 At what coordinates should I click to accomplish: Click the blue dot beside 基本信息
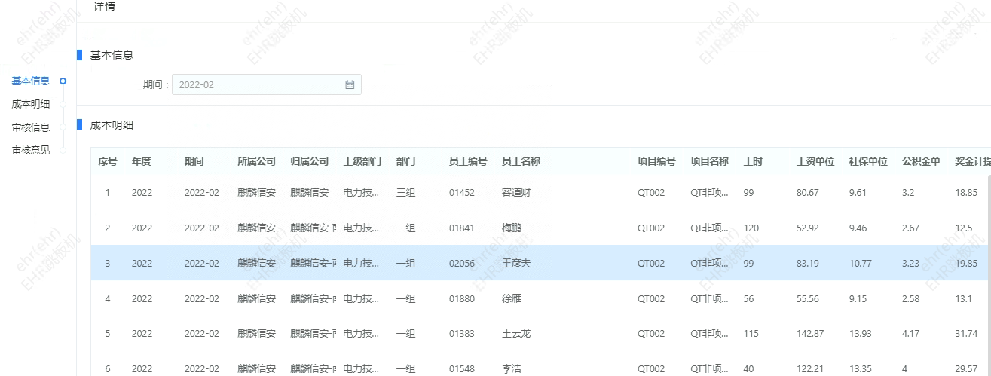pyautogui.click(x=63, y=81)
